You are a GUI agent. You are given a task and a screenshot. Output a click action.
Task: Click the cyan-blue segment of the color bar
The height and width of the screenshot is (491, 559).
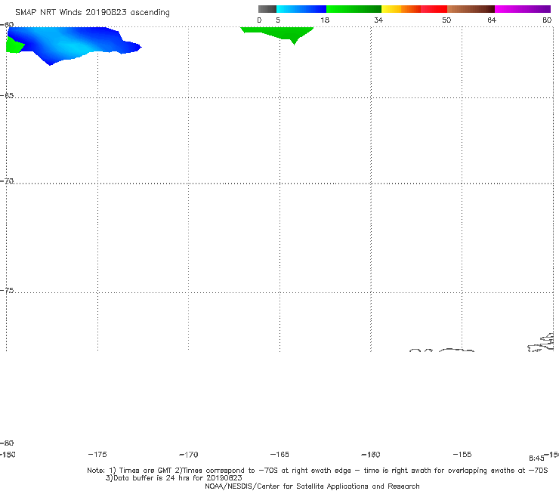click(301, 9)
